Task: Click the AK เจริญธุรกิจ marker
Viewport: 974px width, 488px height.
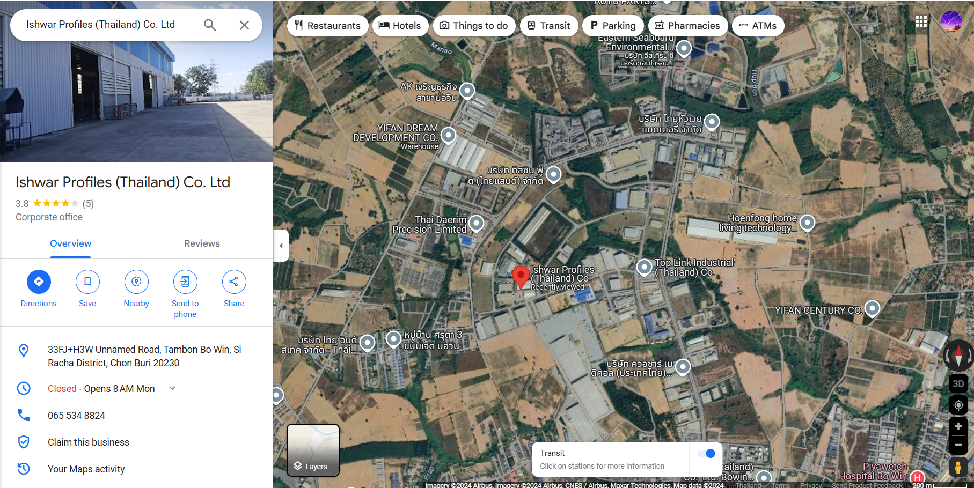Action: (467, 91)
